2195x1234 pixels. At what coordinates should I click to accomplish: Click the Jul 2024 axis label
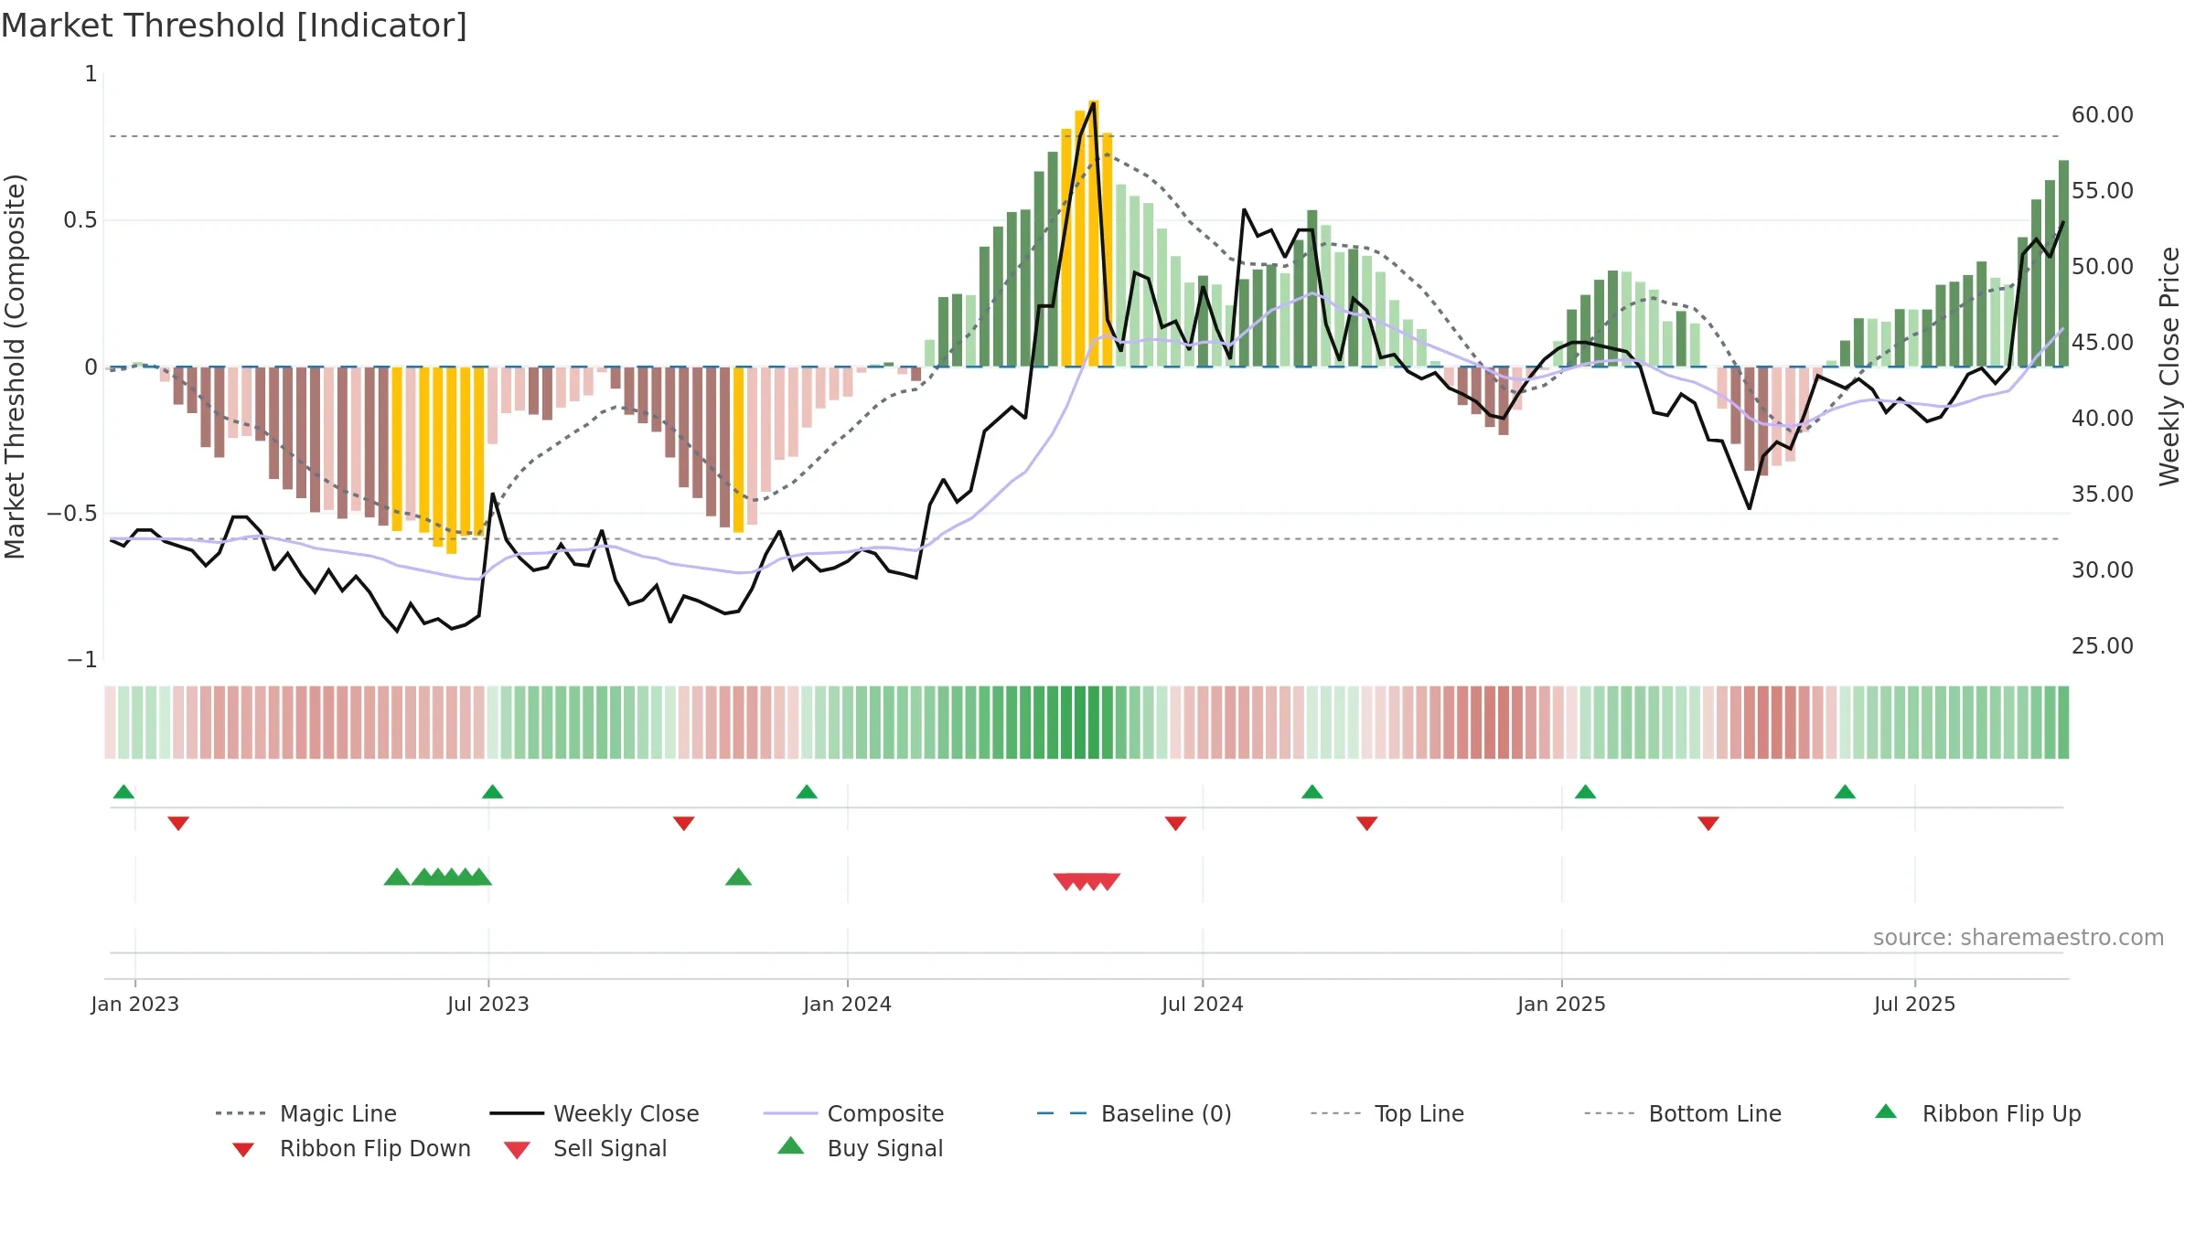1202,1005
